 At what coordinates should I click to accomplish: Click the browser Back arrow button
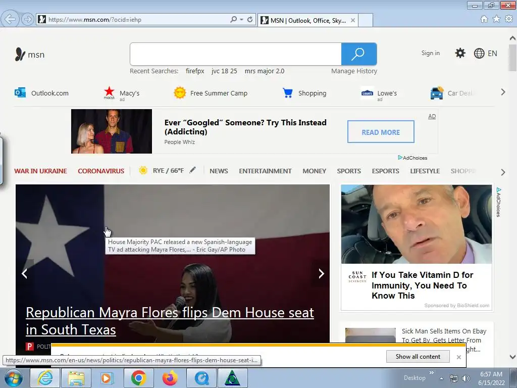tap(10, 19)
